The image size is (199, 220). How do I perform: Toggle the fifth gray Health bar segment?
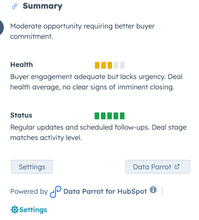pos(123,65)
